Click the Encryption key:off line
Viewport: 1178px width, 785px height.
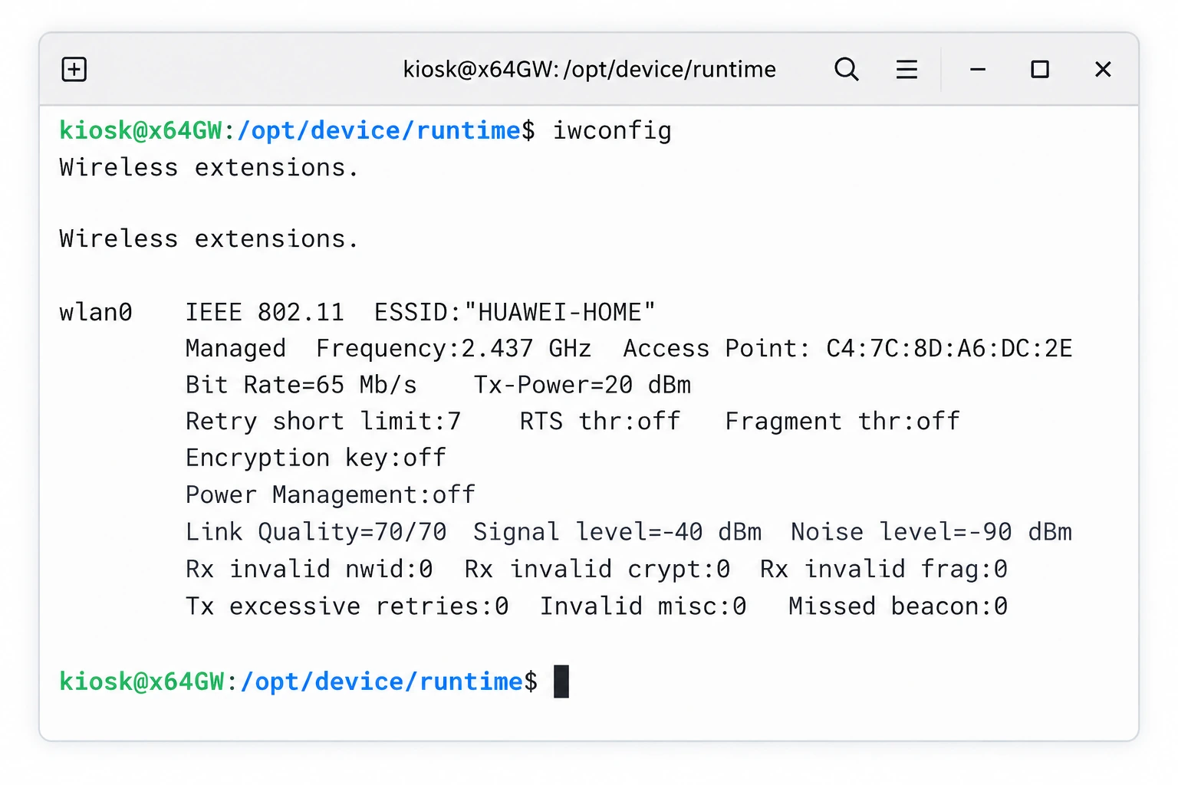click(315, 458)
